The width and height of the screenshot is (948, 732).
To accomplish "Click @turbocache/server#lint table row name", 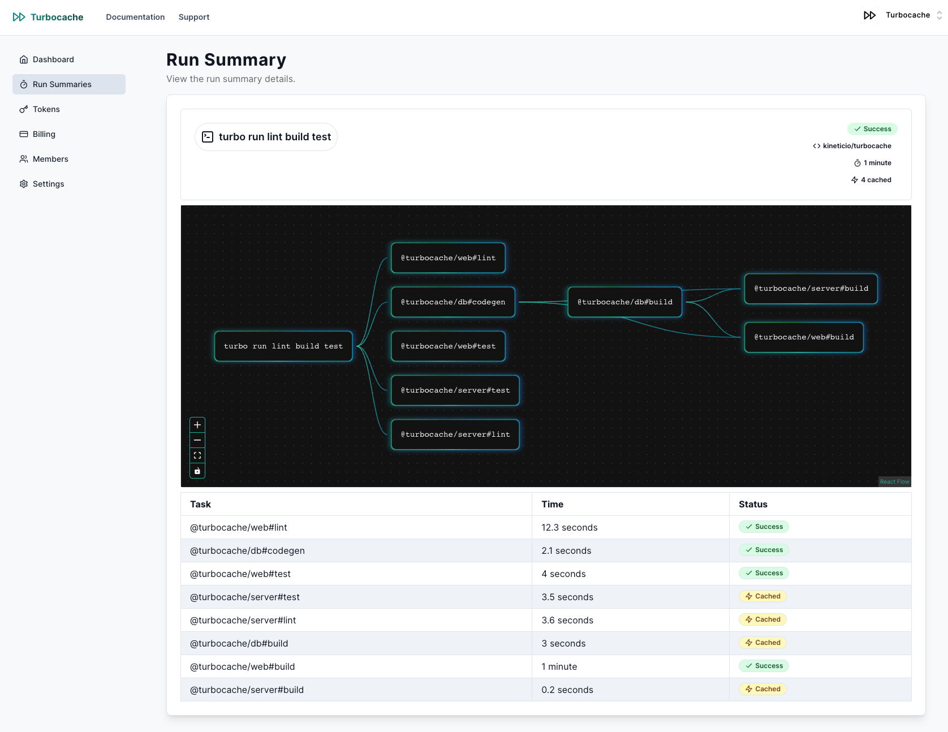I will [x=243, y=620].
